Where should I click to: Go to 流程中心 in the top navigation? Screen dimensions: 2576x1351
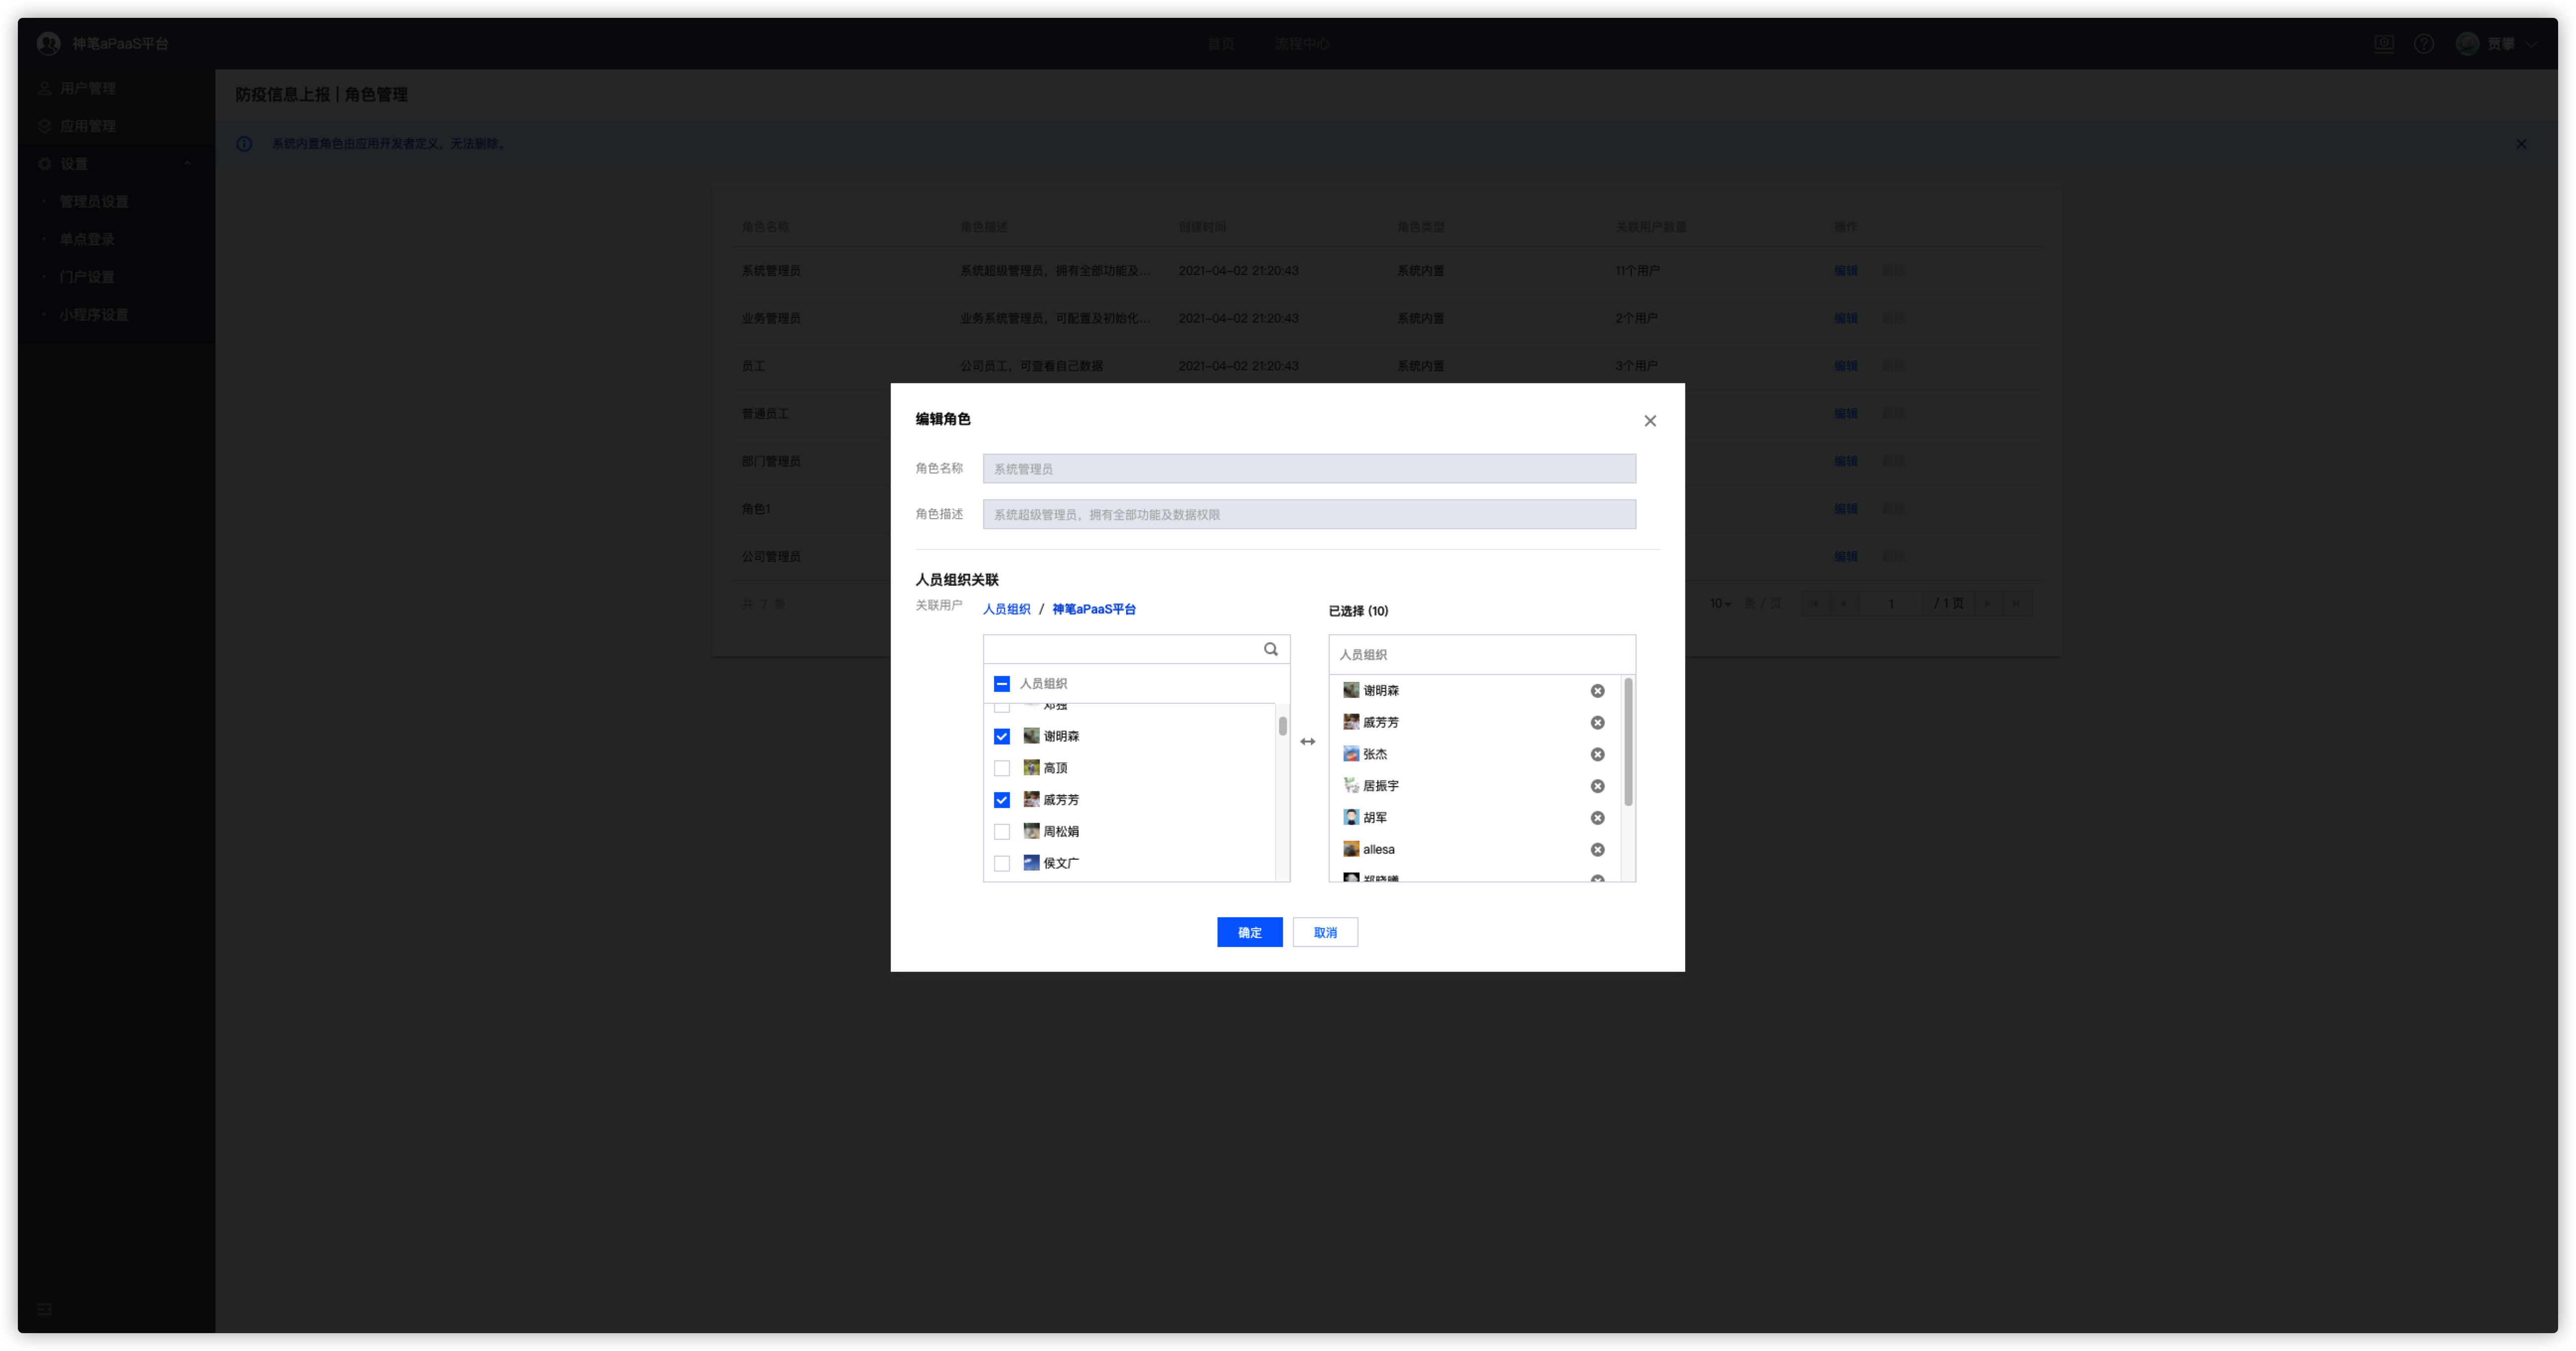1301,44
